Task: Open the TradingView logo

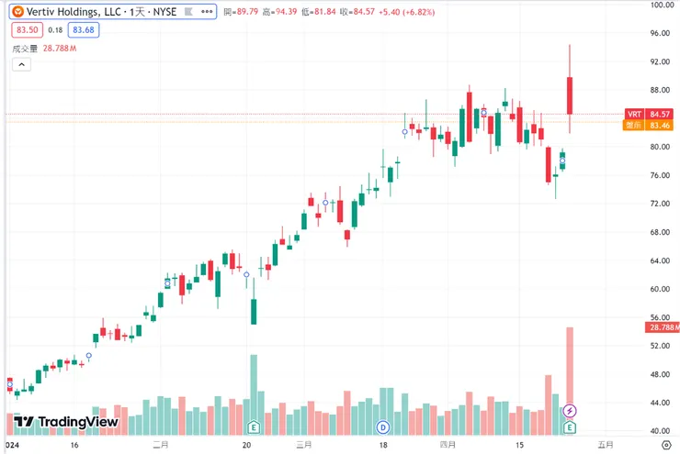Action: point(66,422)
